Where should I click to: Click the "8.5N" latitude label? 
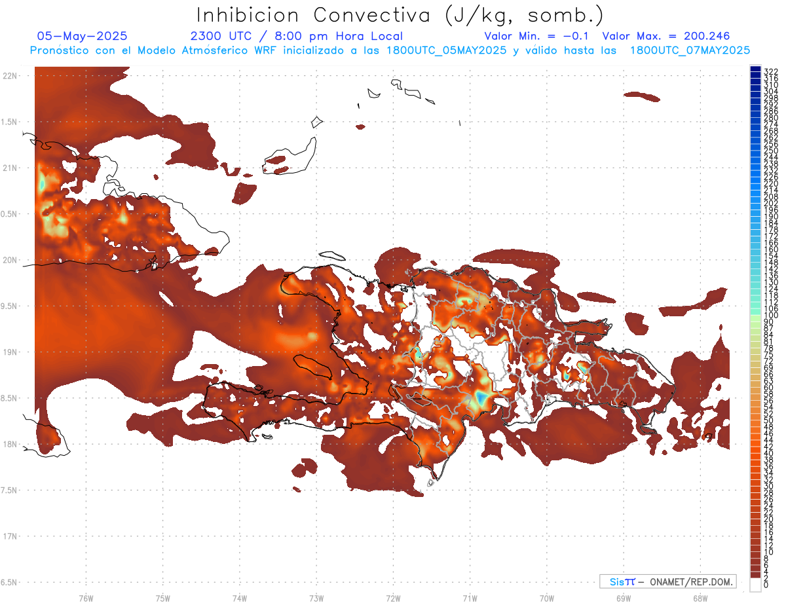pos(10,398)
